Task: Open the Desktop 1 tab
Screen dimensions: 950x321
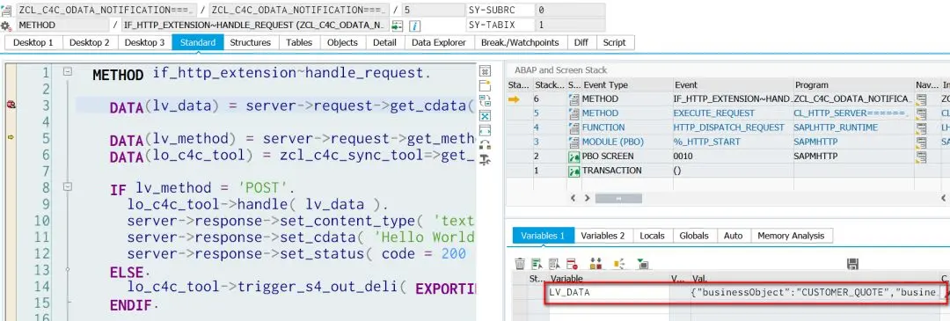Action: 33,42
